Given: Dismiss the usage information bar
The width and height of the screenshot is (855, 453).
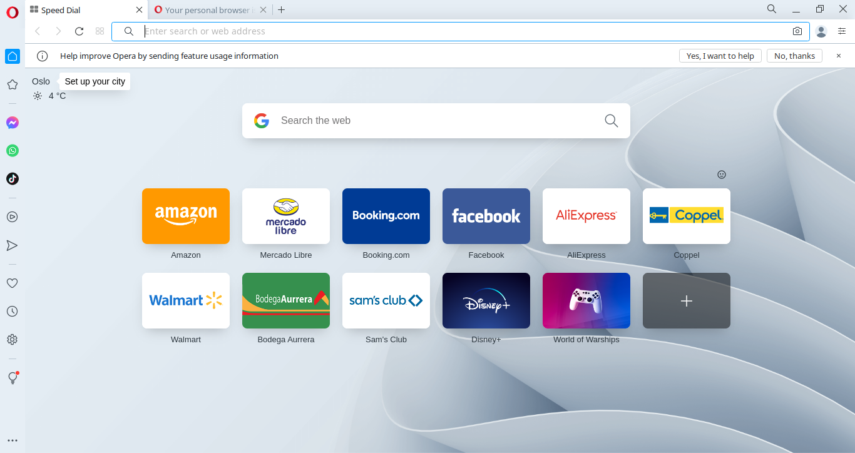Looking at the screenshot, I should coord(839,56).
